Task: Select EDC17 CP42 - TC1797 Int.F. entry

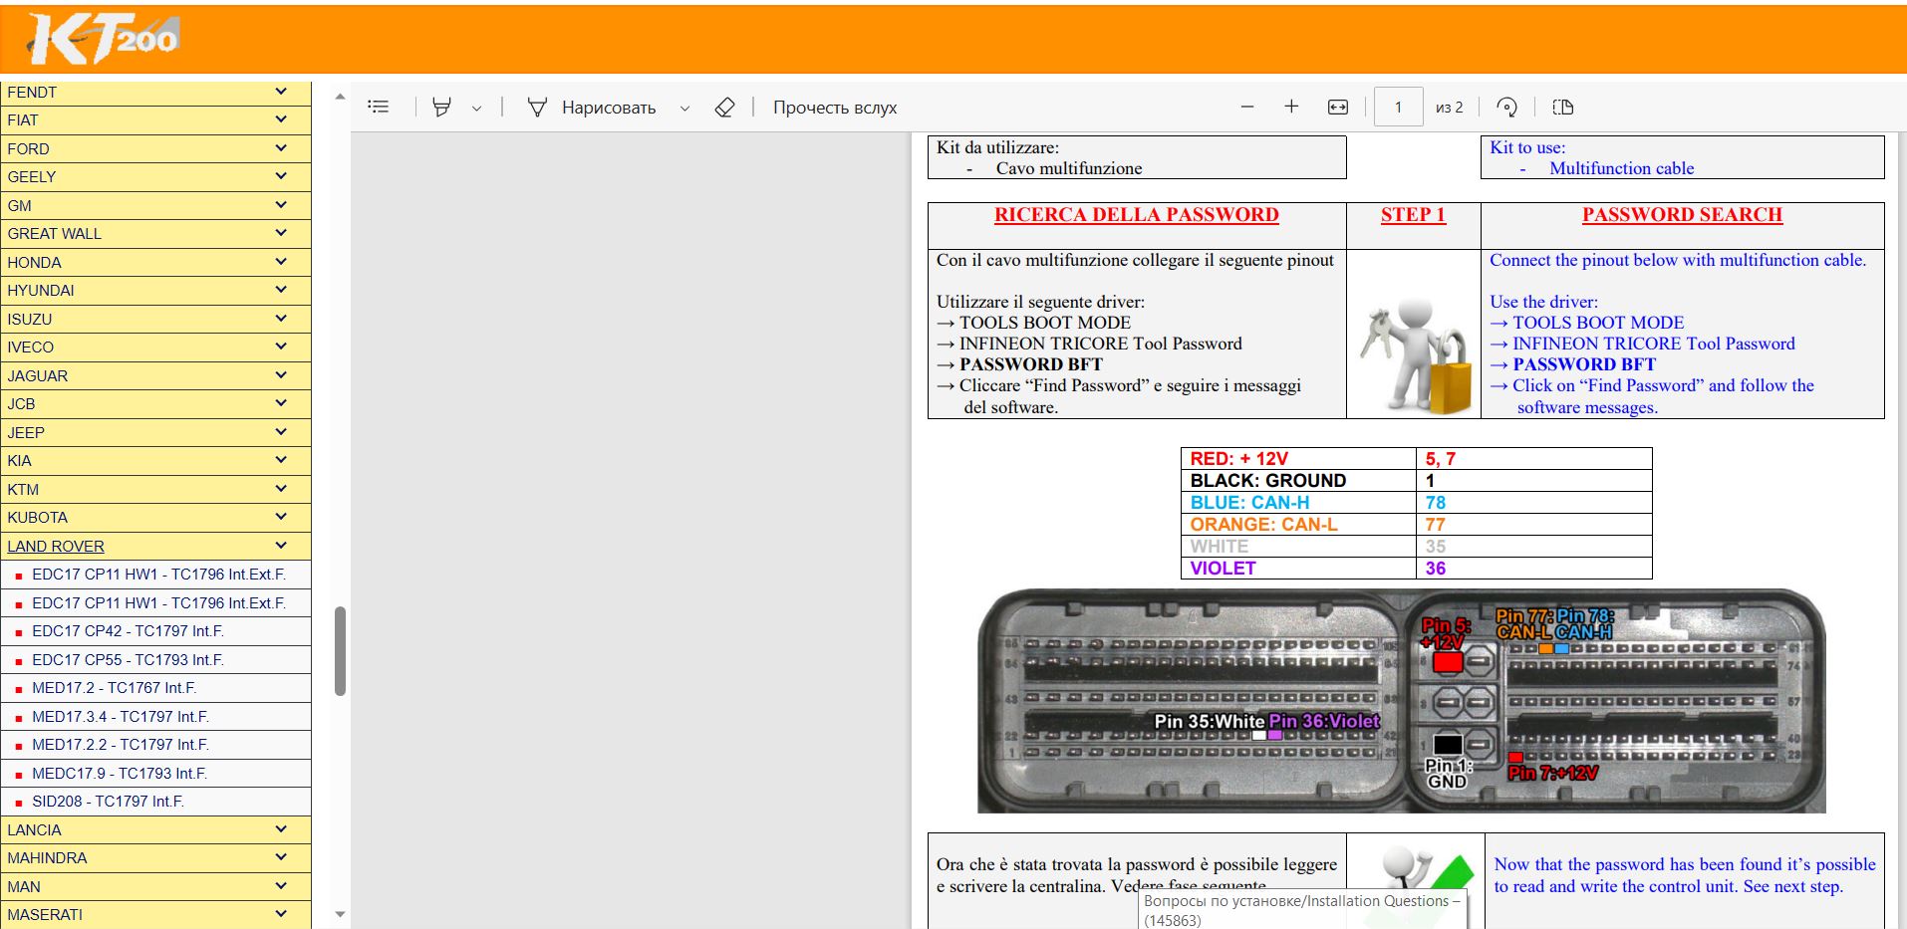Action: 128,631
